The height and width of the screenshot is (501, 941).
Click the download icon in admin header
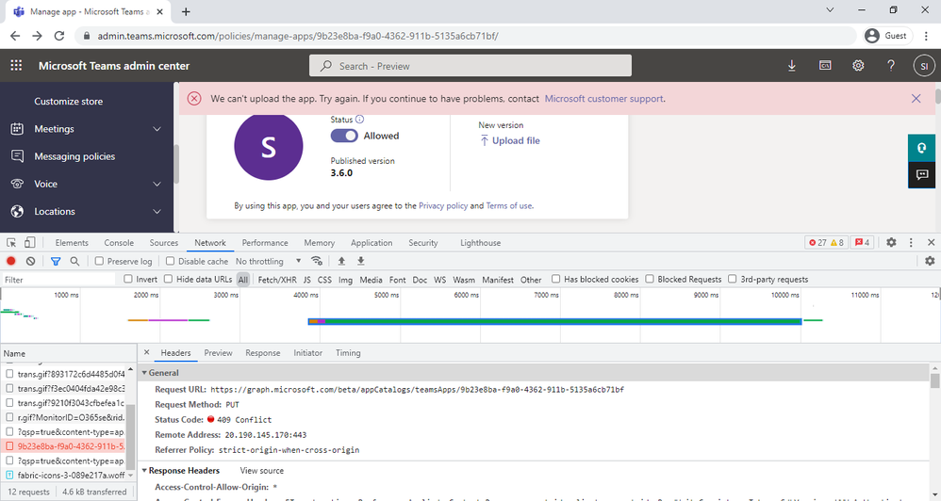click(x=792, y=66)
